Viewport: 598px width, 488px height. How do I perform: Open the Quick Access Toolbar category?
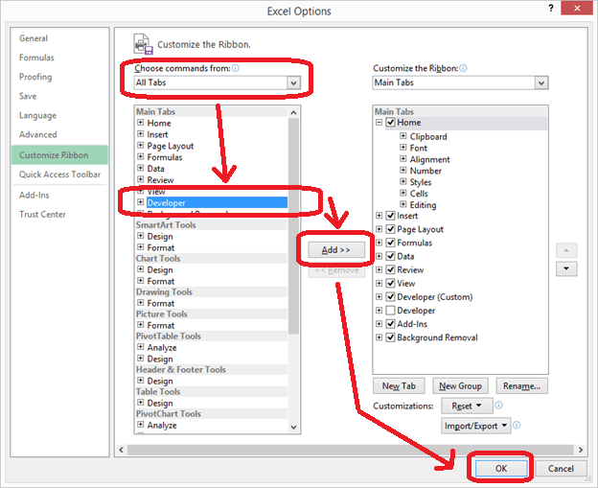pyautogui.click(x=59, y=174)
